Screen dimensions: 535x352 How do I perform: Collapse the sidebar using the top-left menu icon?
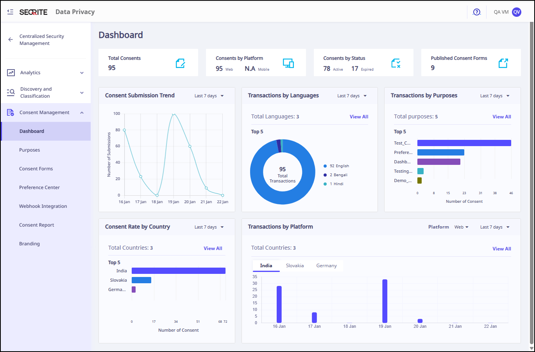pyautogui.click(x=10, y=12)
